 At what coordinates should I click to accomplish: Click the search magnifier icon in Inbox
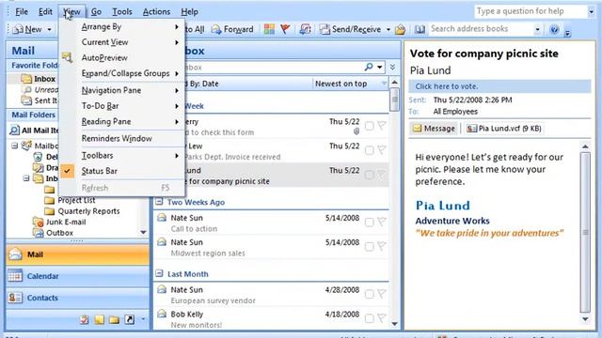pyautogui.click(x=369, y=67)
